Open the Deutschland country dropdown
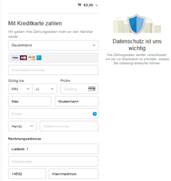This screenshot has width=171, height=181. (53, 45)
